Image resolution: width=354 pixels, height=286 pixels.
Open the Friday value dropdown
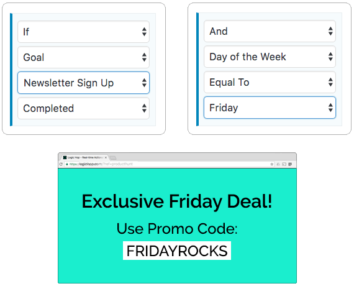(270, 108)
